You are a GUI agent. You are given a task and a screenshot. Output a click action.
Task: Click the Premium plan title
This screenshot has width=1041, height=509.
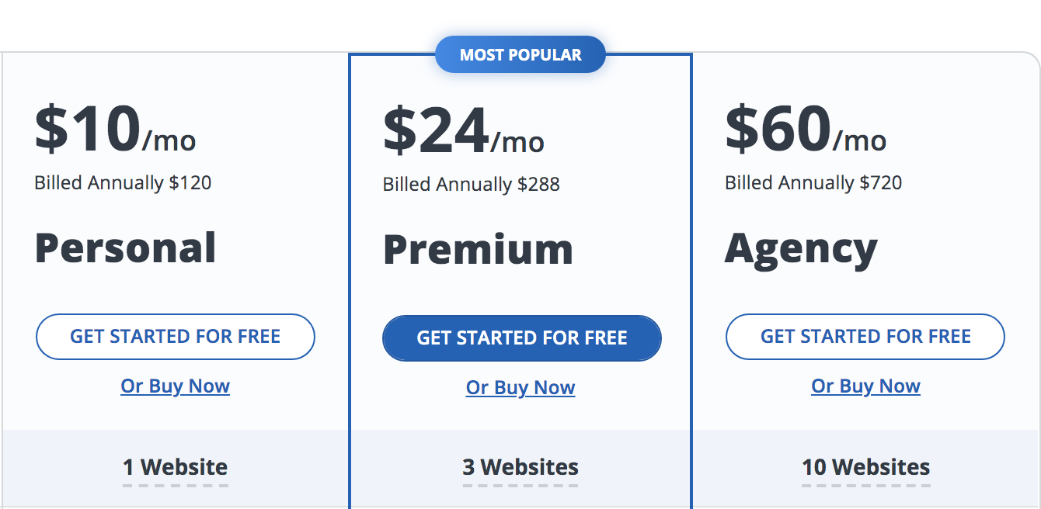(x=479, y=249)
